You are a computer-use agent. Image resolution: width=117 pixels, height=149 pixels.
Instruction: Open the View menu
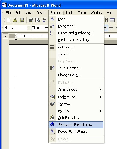pos(29,13)
